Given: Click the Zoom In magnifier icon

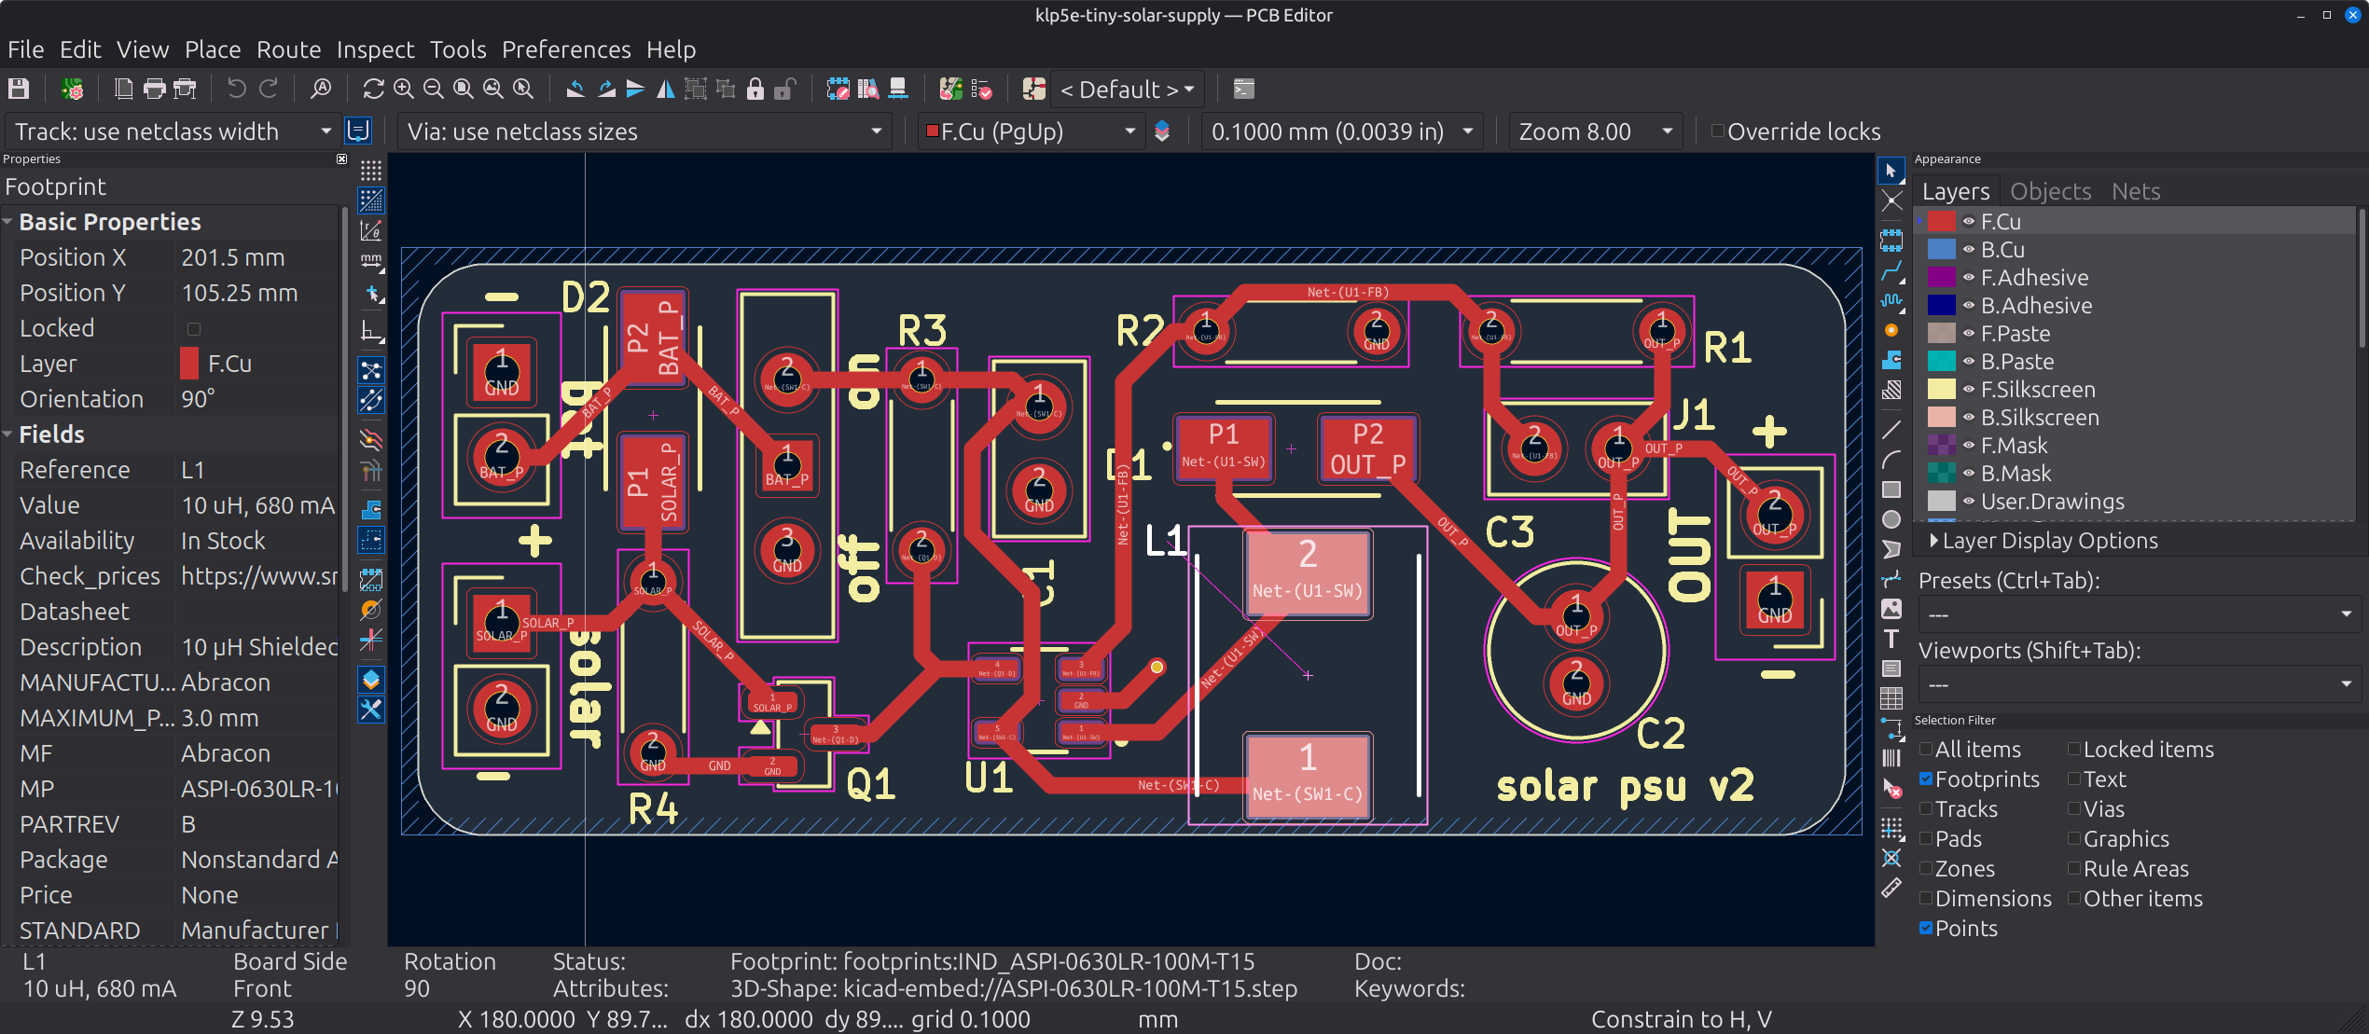Looking at the screenshot, I should coord(403,89).
